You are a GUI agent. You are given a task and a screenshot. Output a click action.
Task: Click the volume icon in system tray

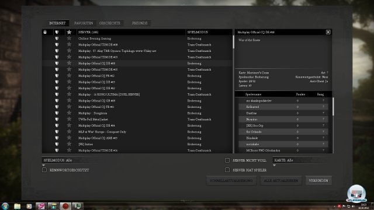point(354,206)
